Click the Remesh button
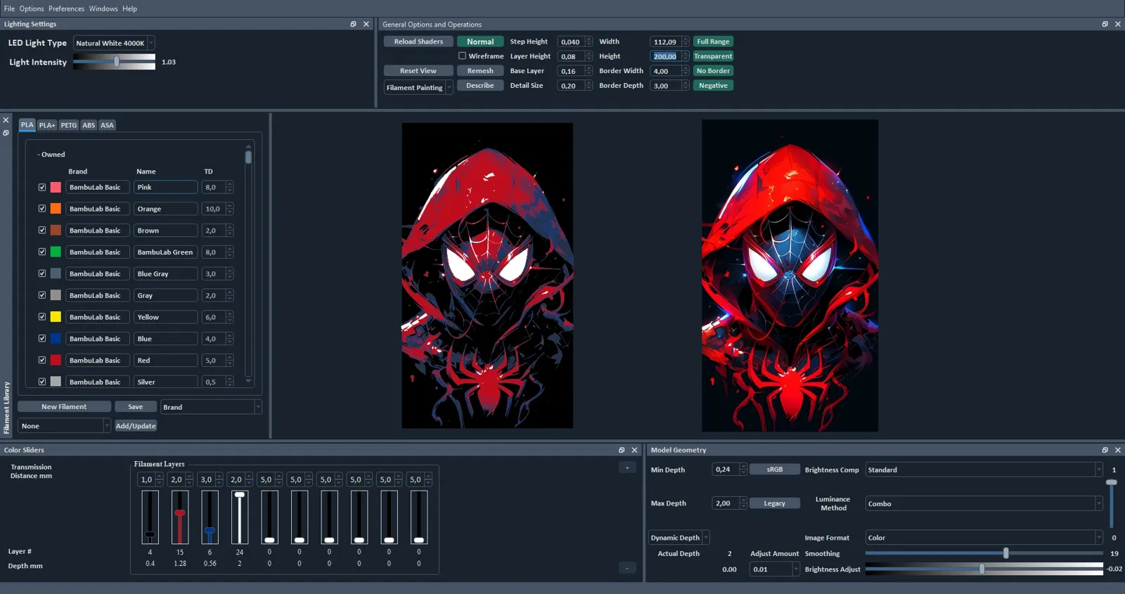This screenshot has width=1125, height=594. (480, 71)
